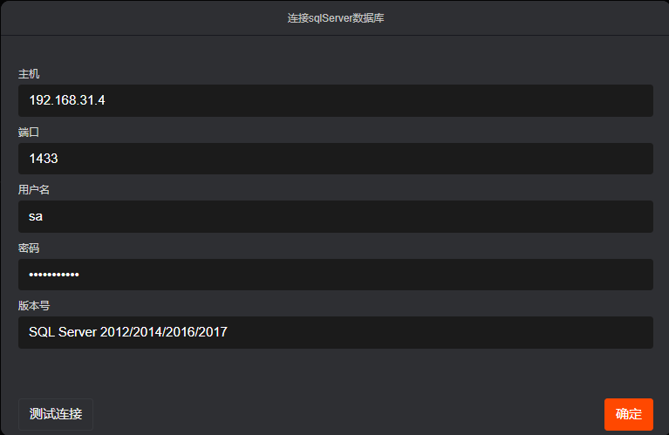Focus the 密码 password input field
Viewport: 669px width, 435px height.
[335, 275]
